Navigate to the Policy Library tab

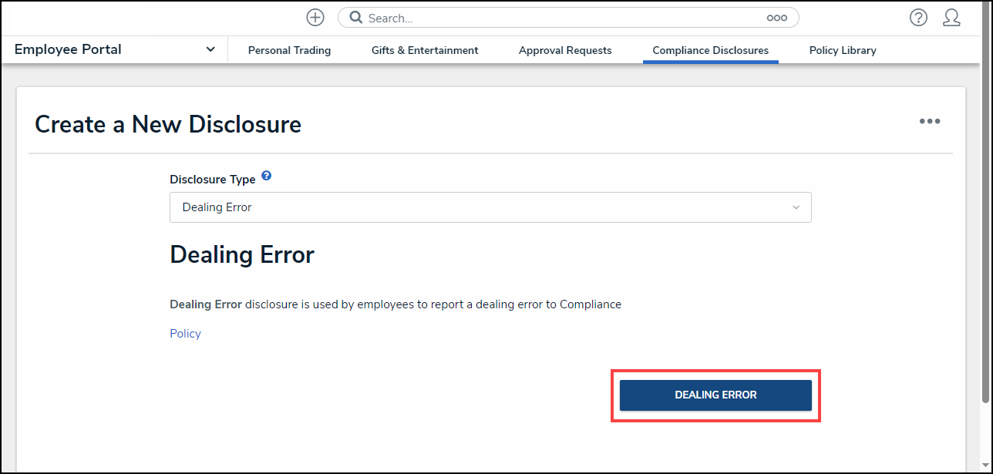point(842,51)
